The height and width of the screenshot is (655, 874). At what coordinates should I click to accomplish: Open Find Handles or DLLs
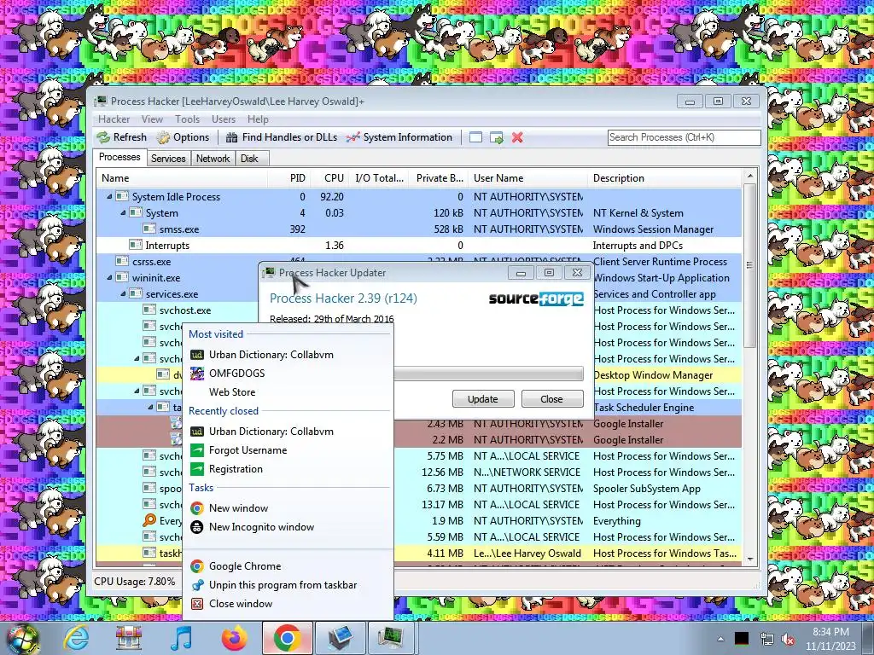(x=282, y=137)
